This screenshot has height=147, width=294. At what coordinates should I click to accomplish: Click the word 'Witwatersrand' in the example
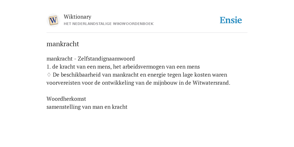click(x=210, y=83)
